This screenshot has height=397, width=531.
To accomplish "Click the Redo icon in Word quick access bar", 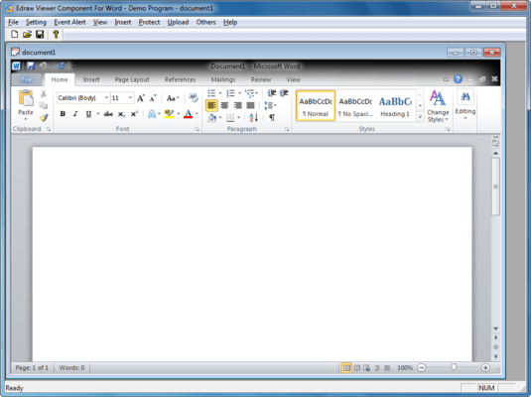I will tap(61, 66).
